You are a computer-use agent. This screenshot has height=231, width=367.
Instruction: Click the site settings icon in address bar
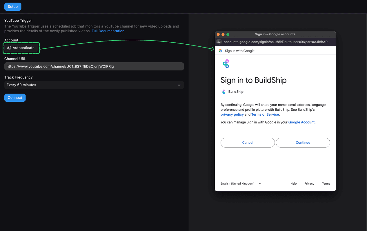click(x=219, y=42)
